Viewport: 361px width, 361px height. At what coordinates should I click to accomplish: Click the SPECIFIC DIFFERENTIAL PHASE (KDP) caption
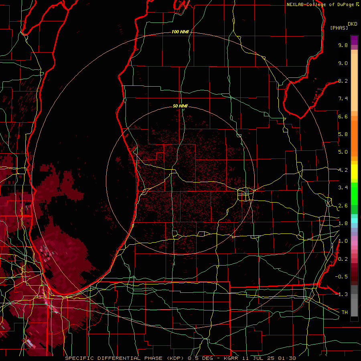(125, 358)
